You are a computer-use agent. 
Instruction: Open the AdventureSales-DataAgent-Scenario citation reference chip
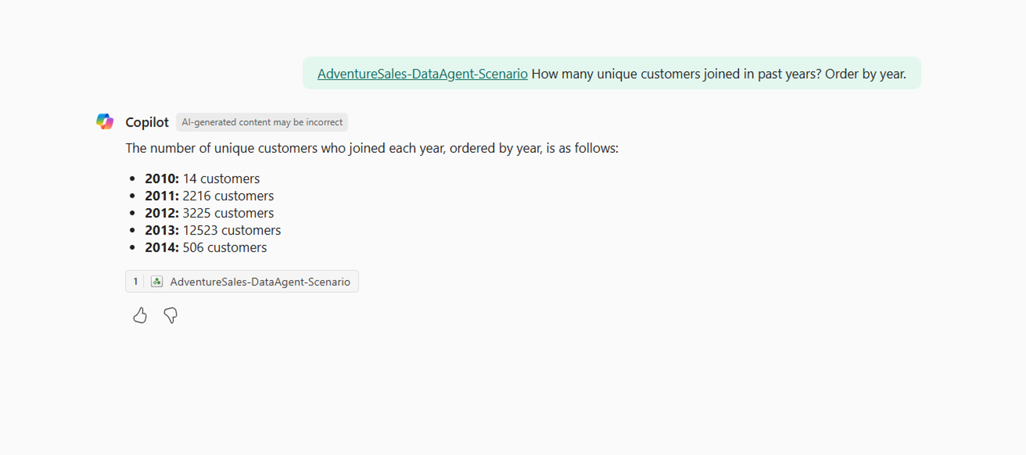pyautogui.click(x=242, y=281)
